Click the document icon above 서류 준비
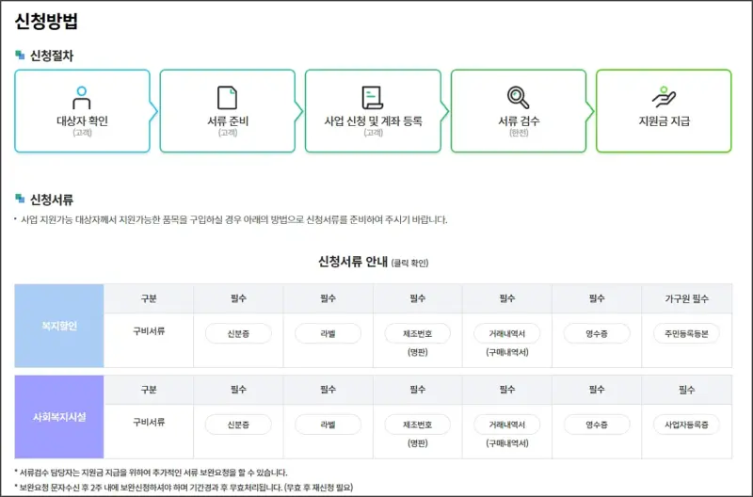Viewport: 753px width, 497px height. (227, 98)
